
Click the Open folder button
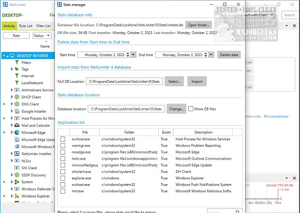pyautogui.click(x=198, y=25)
